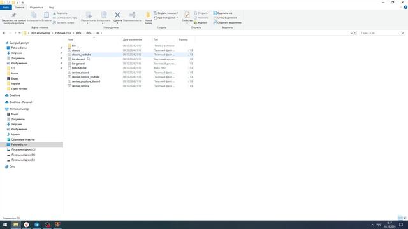Select the service_remove file
Screen dimensions: 408x229
coord(80,86)
